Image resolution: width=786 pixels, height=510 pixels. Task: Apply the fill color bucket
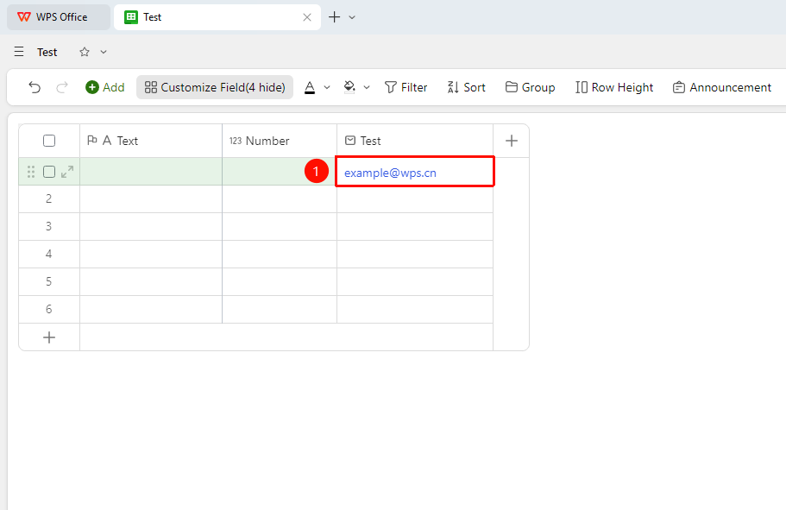[x=349, y=87]
